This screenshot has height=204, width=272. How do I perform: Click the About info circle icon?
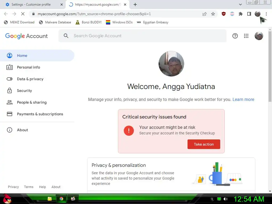(x=10, y=130)
